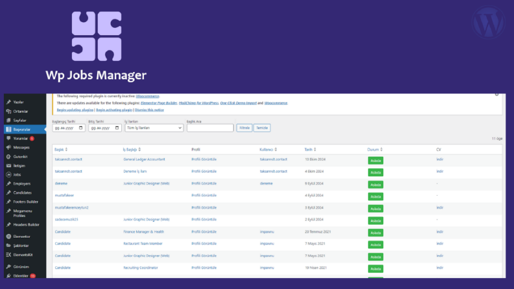Click the WordPress logo in banner
This screenshot has width=514, height=289.
pyautogui.click(x=488, y=23)
